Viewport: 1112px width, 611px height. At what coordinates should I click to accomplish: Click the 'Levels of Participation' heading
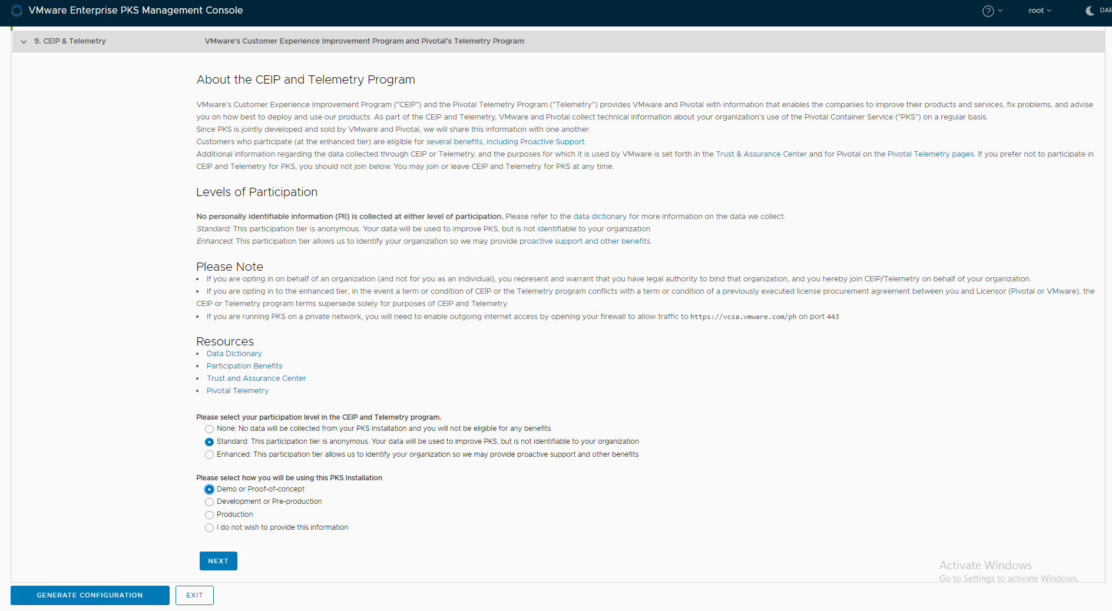[257, 192]
